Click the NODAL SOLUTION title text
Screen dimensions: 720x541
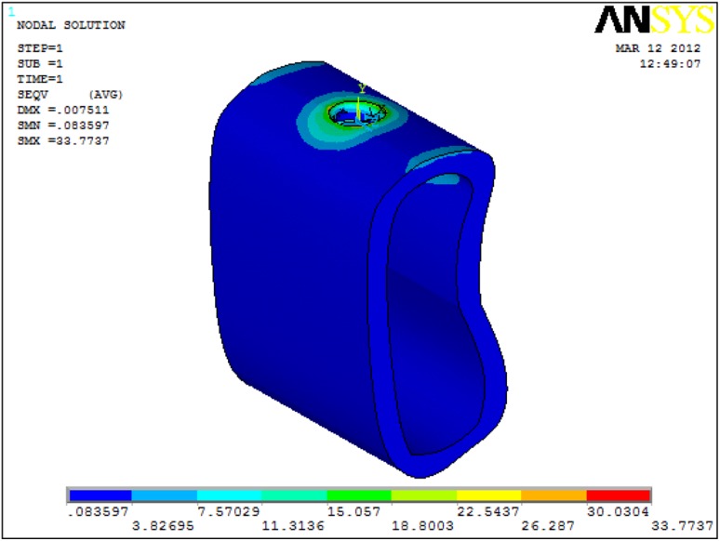[71, 26]
